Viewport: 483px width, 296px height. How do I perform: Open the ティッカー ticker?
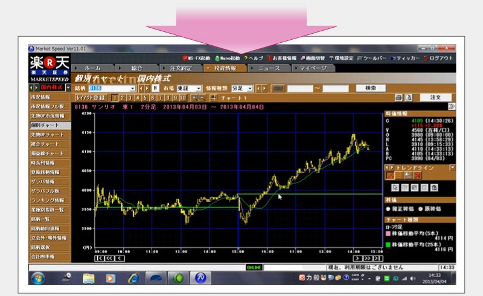(x=405, y=58)
